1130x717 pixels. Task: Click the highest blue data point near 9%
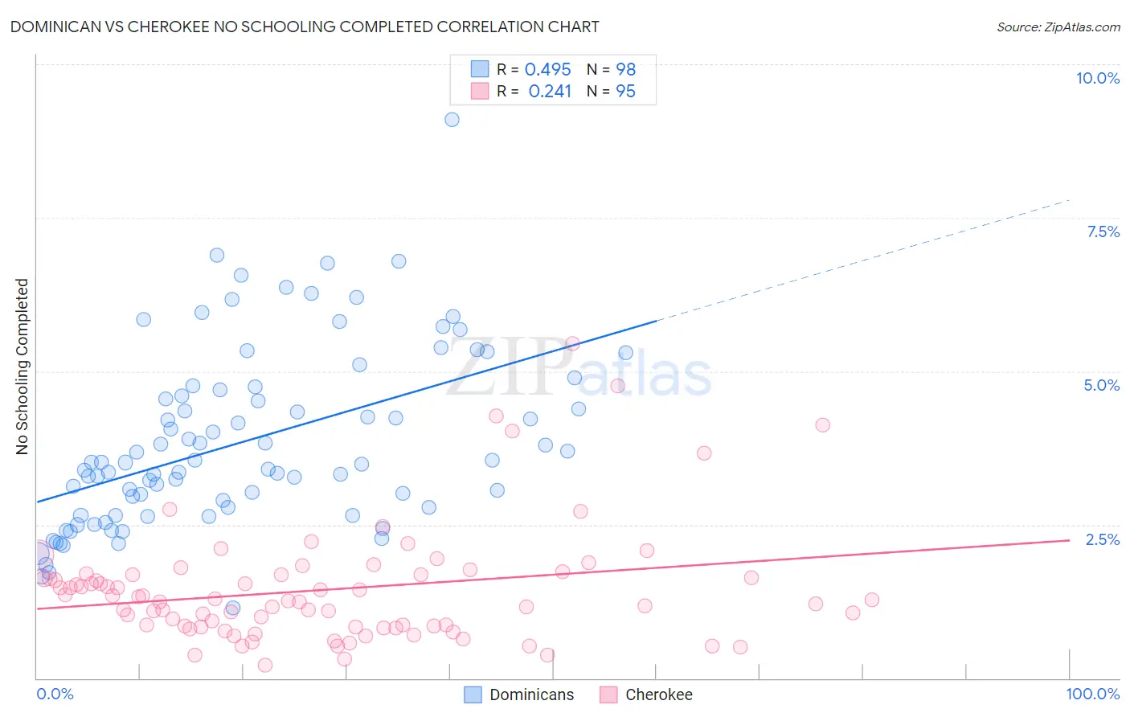[x=452, y=119]
